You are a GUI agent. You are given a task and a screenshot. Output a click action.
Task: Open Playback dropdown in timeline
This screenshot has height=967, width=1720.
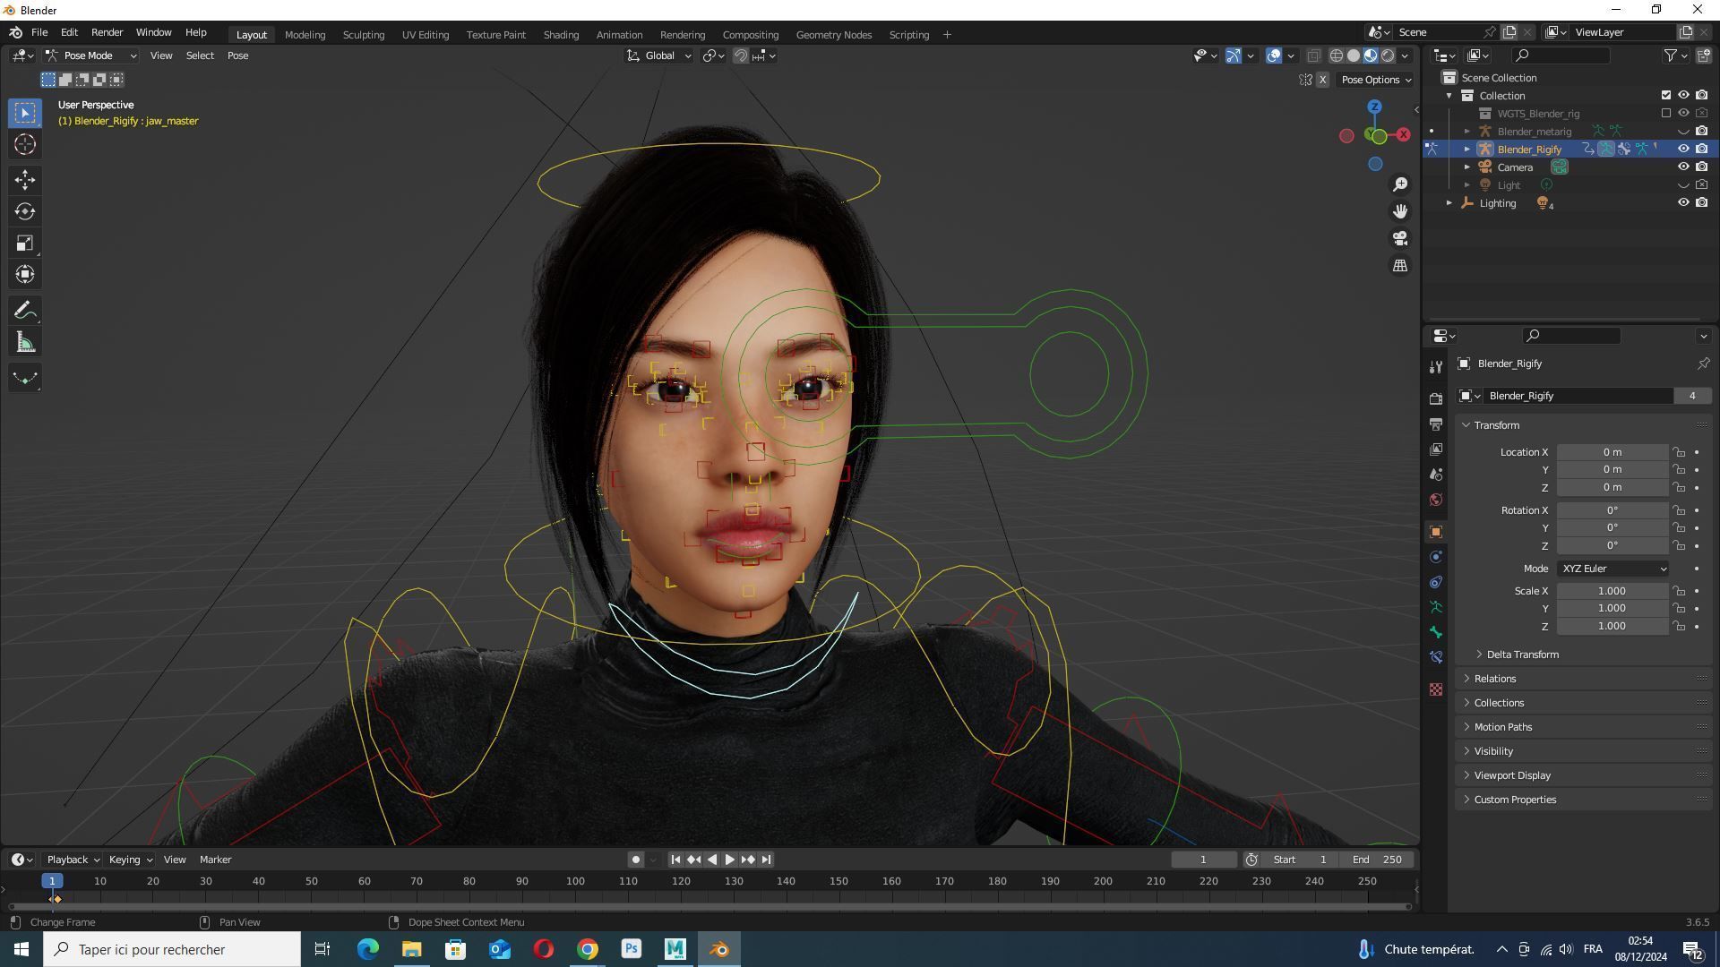(x=73, y=860)
